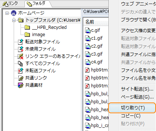Click the 名前 column header
156x131 pixels.
point(96,22)
